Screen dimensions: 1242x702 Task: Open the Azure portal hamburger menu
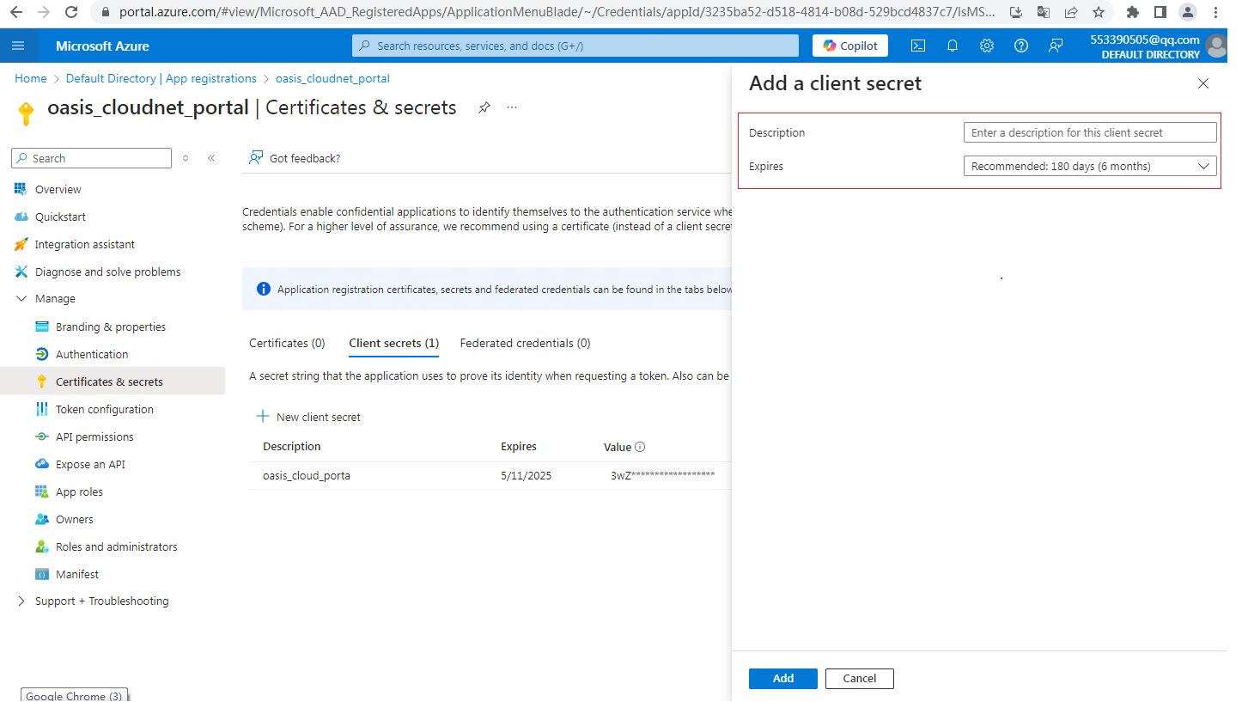coord(19,46)
